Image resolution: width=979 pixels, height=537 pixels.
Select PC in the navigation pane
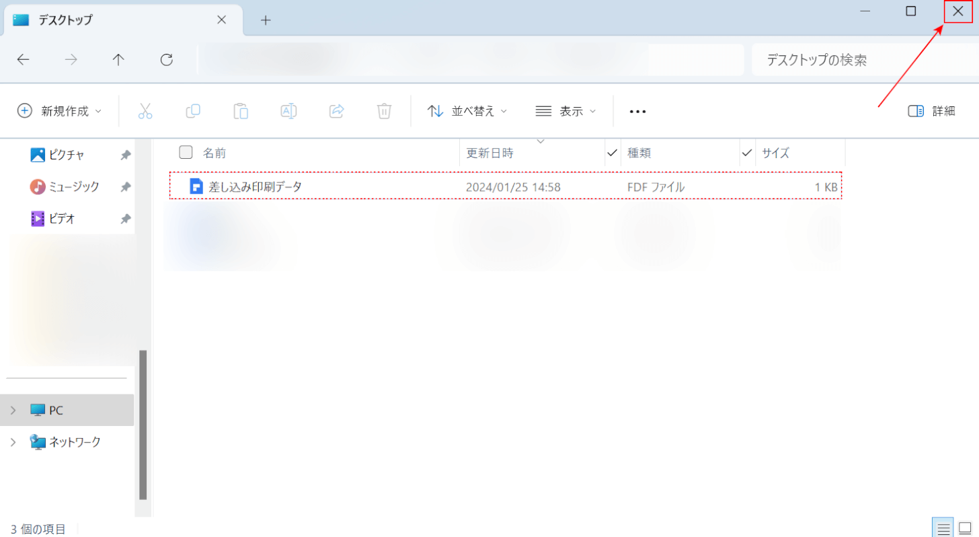pos(67,410)
